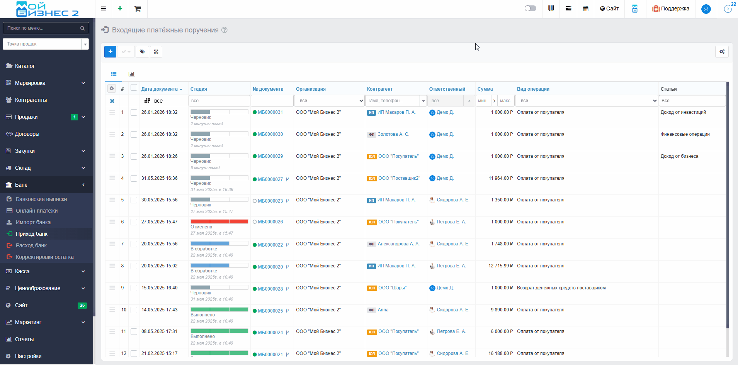Open Расход банк in sidebar
The height and width of the screenshot is (365, 738).
coord(31,245)
